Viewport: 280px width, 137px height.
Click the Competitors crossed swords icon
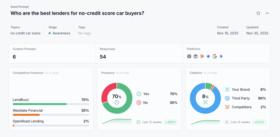coord(227,107)
